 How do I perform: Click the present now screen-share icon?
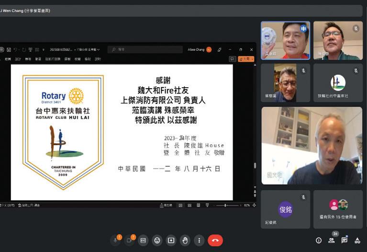click(171, 241)
